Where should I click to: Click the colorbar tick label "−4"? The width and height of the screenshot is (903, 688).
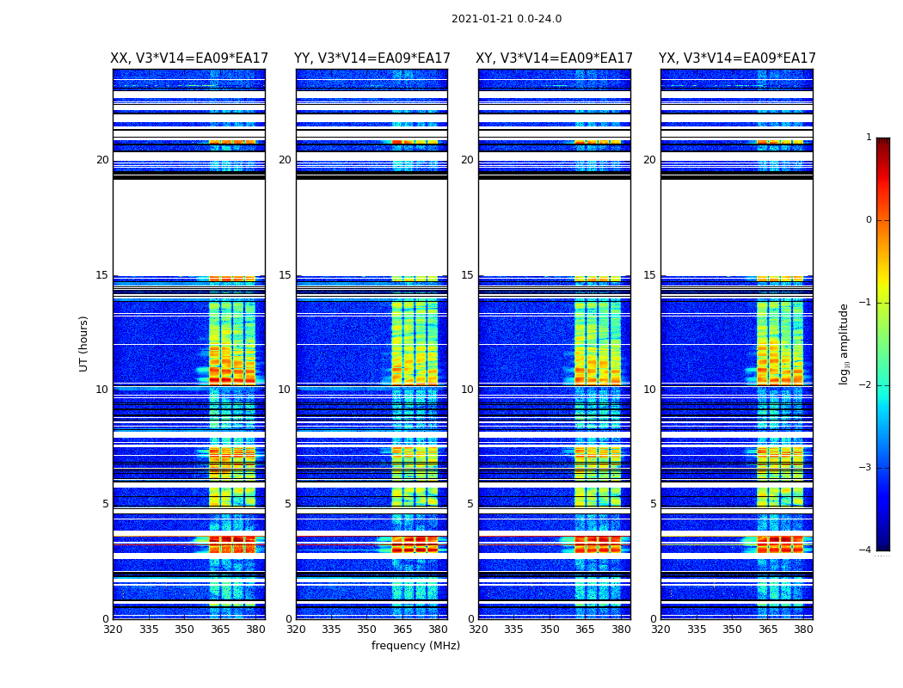coord(865,550)
